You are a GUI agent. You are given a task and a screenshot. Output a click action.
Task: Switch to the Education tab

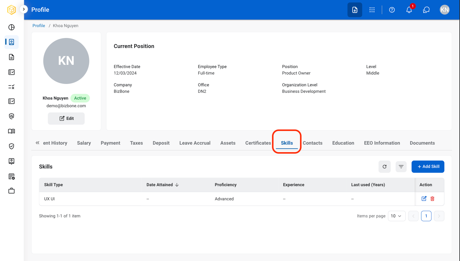[x=343, y=143]
